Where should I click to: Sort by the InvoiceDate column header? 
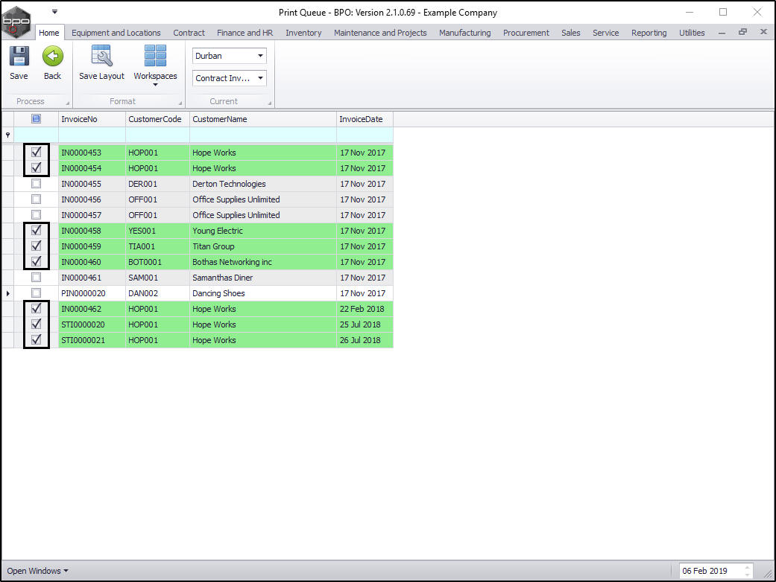tap(365, 119)
